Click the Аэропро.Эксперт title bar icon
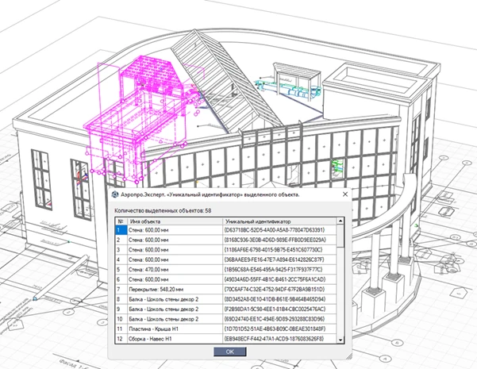 click(x=115, y=194)
